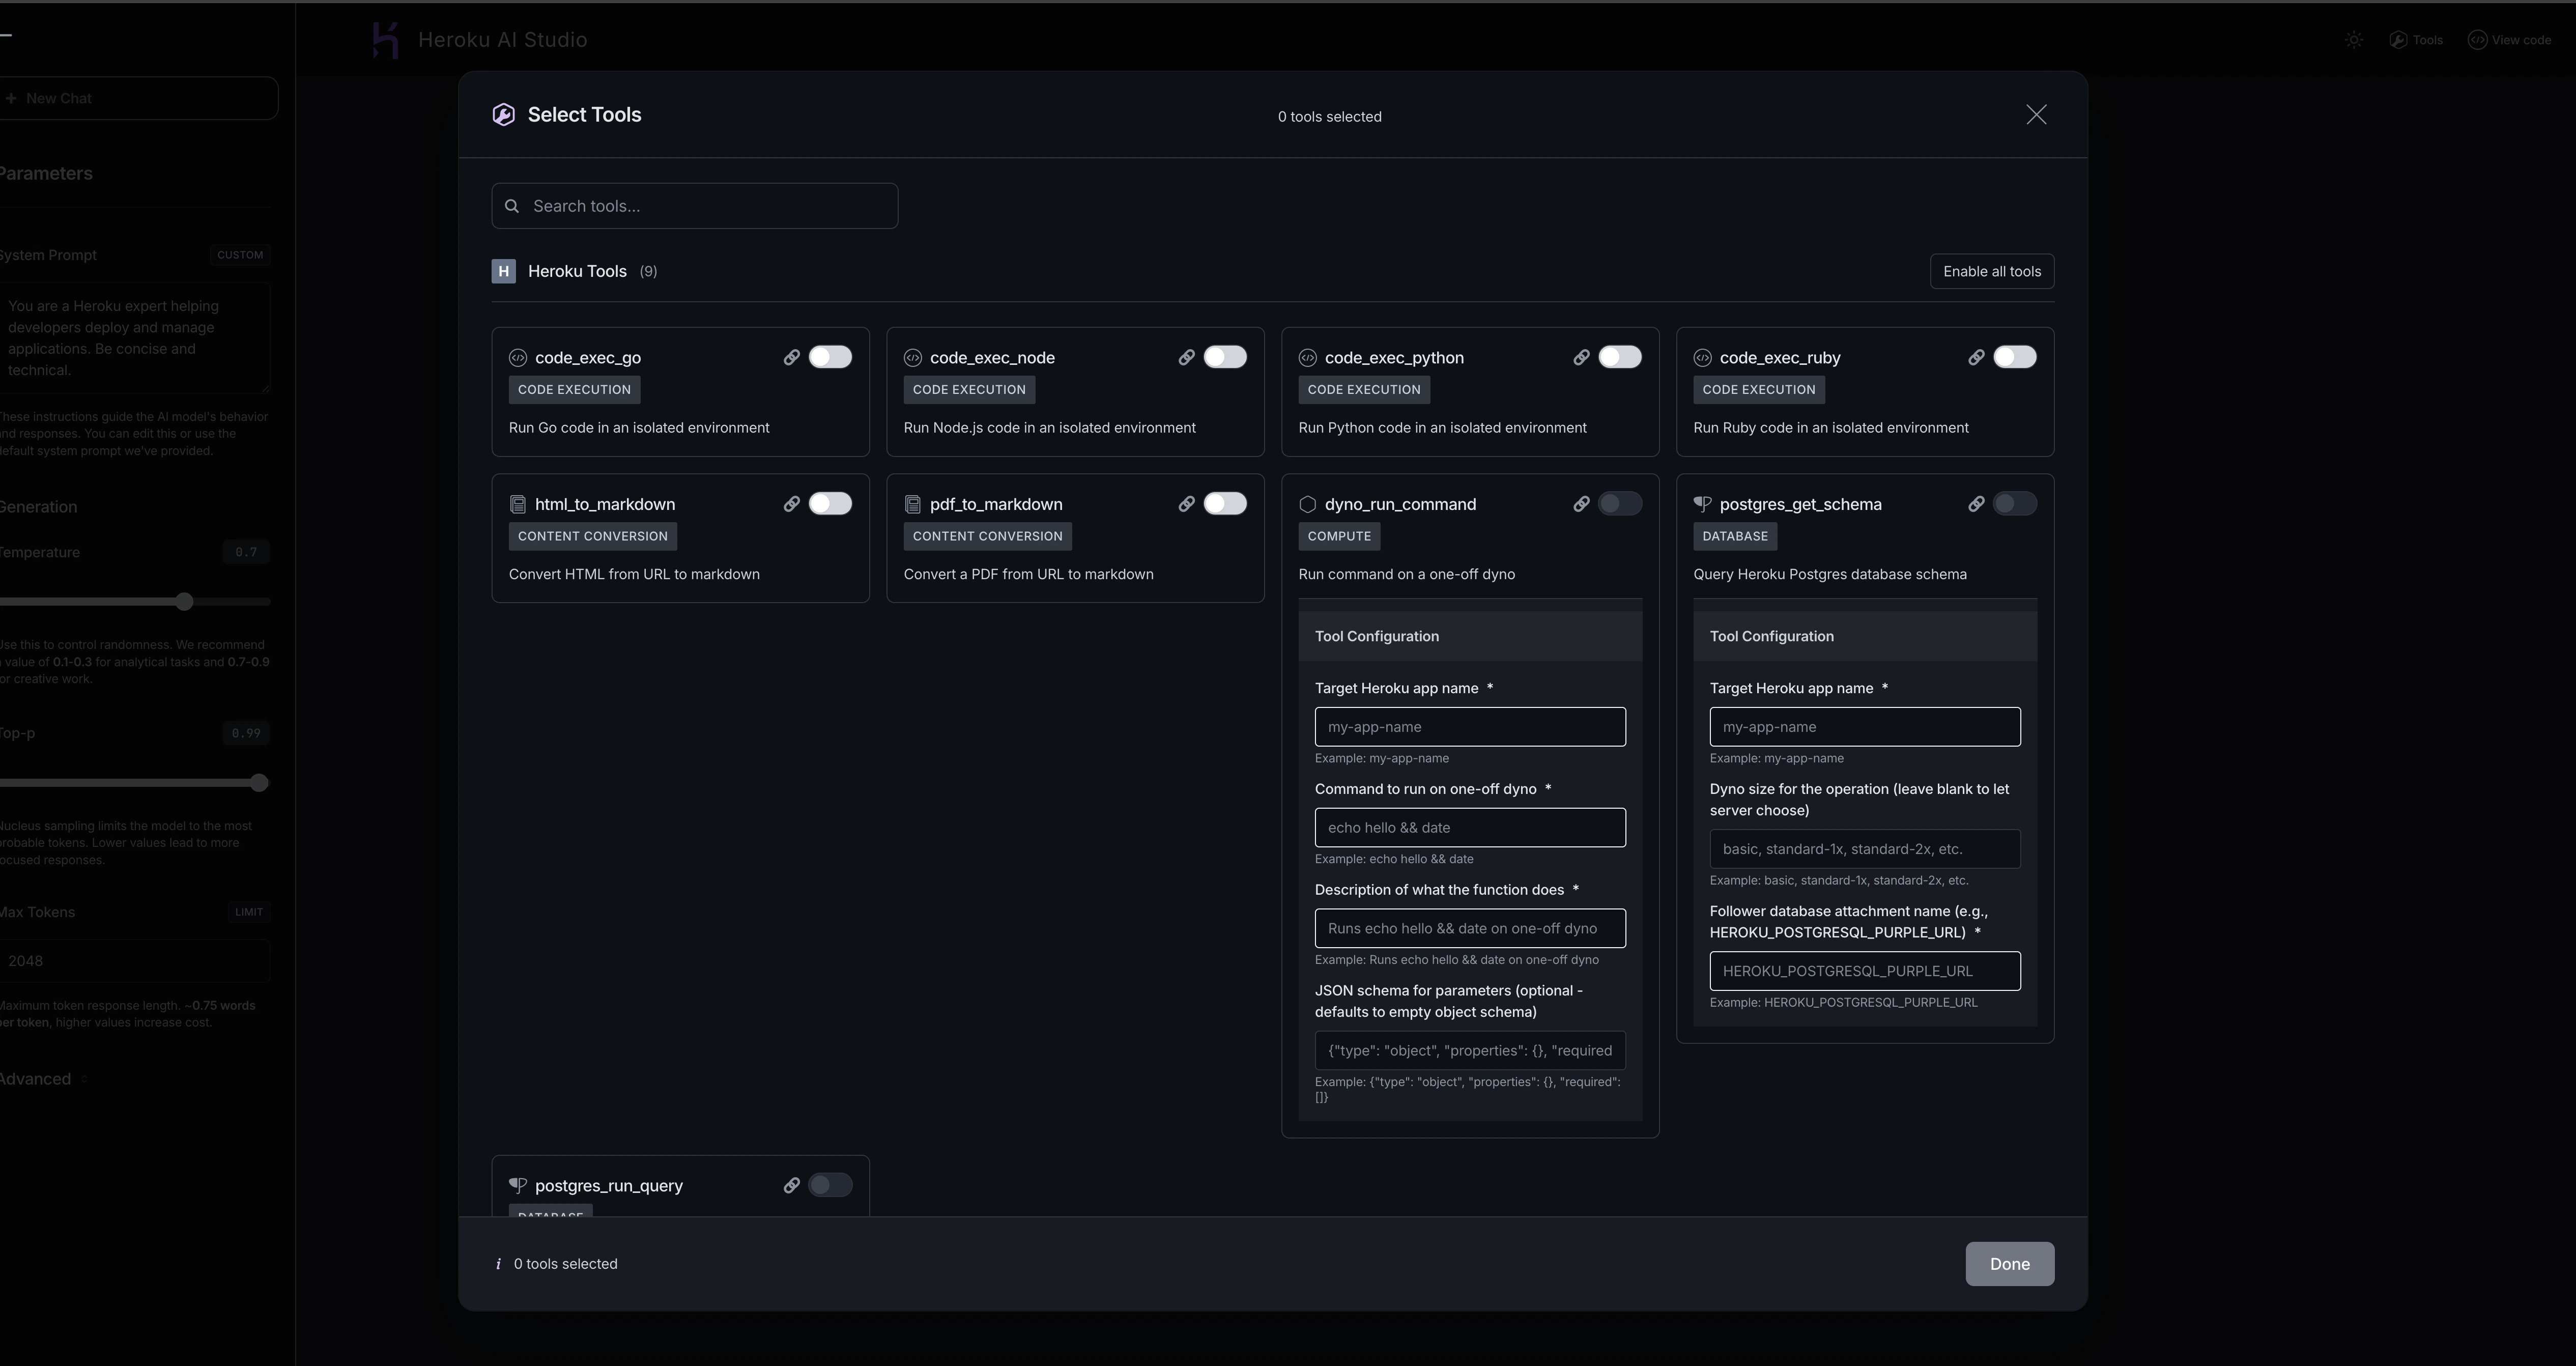The width and height of the screenshot is (2576, 1366).
Task: Click the shield icon next to Select Tools title
Action: (x=503, y=114)
